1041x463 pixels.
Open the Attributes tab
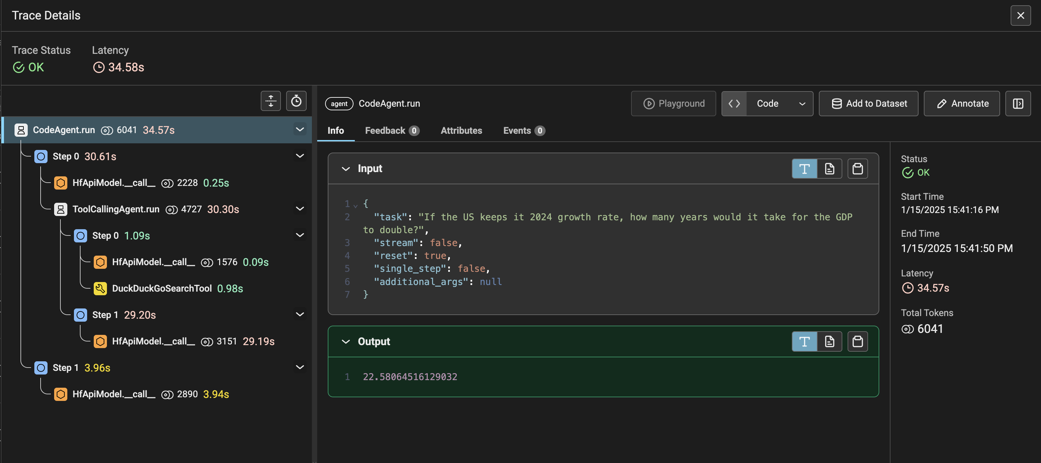point(461,130)
